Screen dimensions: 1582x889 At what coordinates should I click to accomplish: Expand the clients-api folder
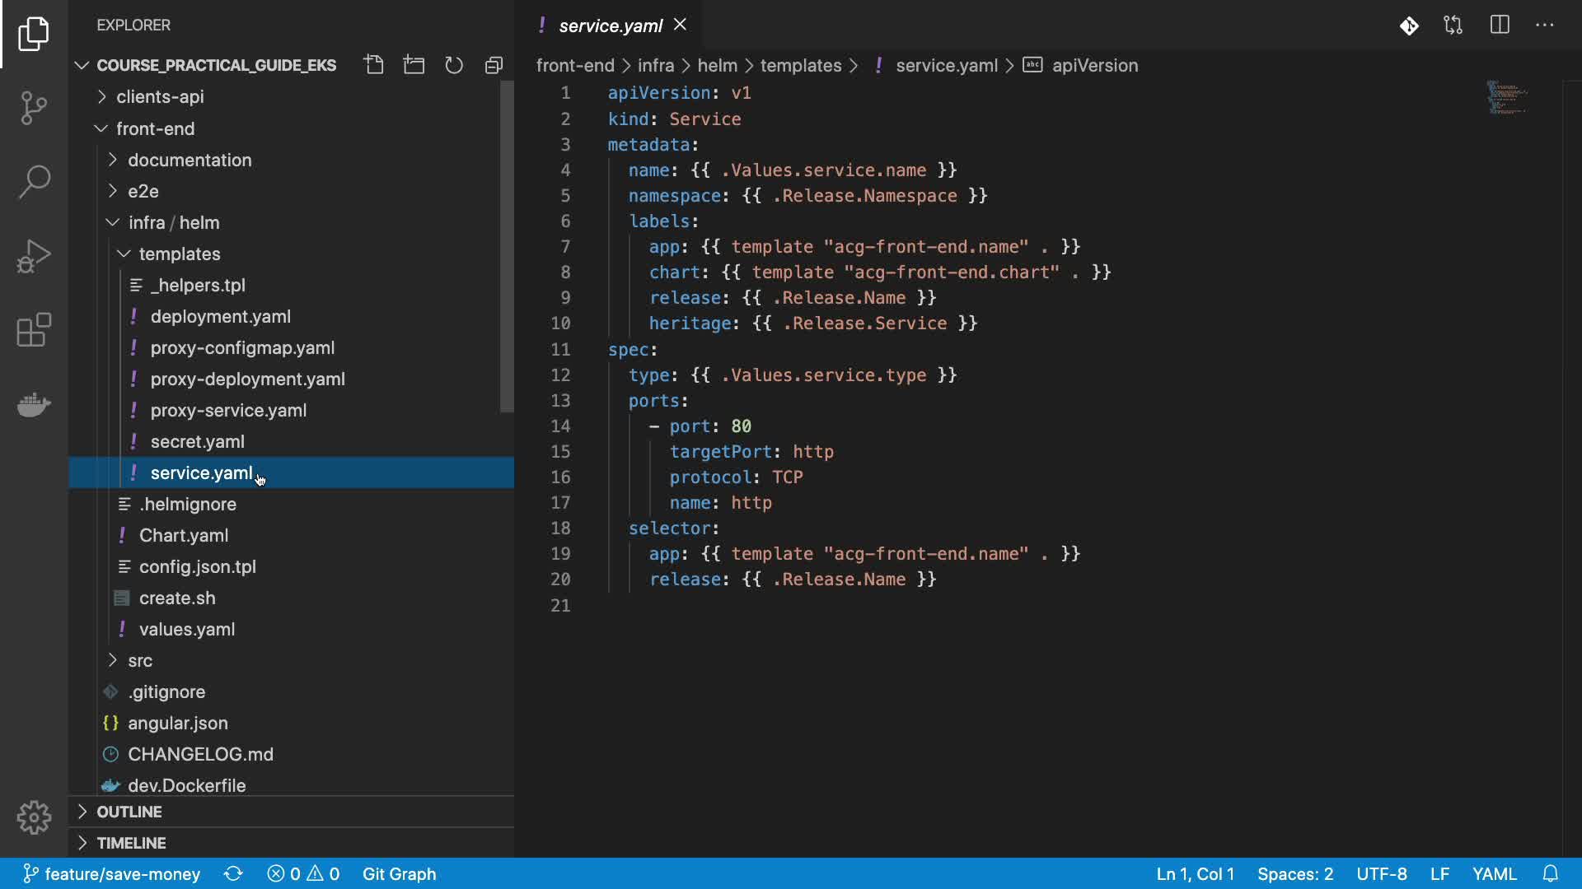(160, 97)
